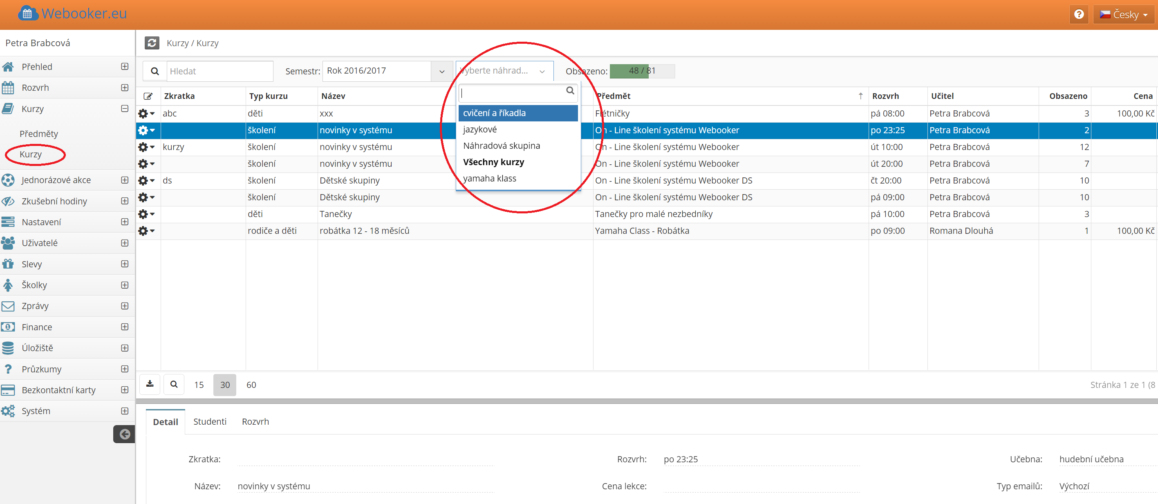Open the Semestr Rok 2016/2017 dropdown
The width and height of the screenshot is (1158, 504).
pos(387,71)
